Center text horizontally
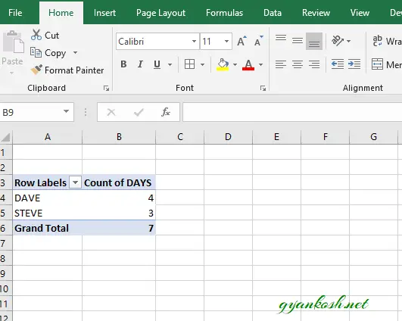 click(298, 64)
